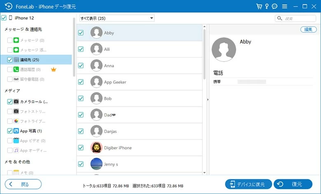
Task: Click the key registration icon
Action: click(x=267, y=6)
